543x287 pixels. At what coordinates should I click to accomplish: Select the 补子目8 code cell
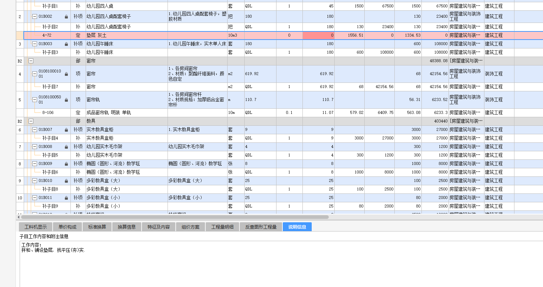(x=47, y=189)
